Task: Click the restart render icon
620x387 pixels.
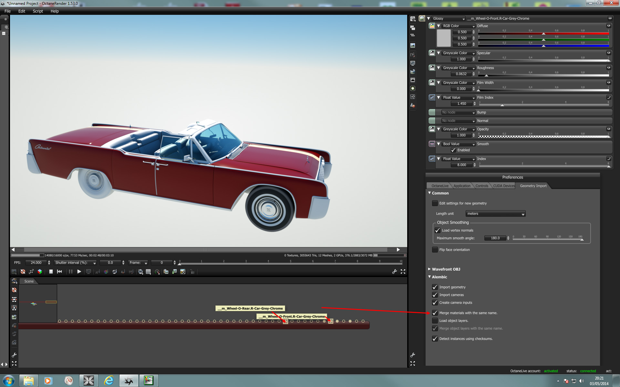Action: tap(59, 272)
